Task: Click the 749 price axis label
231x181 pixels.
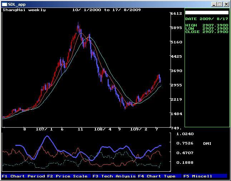Action: (x=176, y=128)
